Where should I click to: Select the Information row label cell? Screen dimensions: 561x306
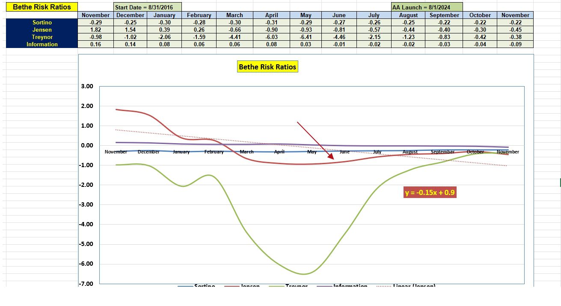point(42,44)
